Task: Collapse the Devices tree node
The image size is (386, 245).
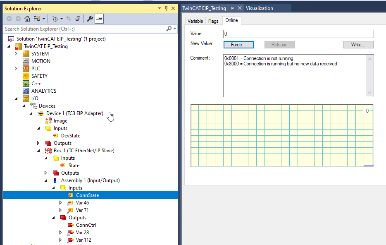Action: click(x=24, y=106)
